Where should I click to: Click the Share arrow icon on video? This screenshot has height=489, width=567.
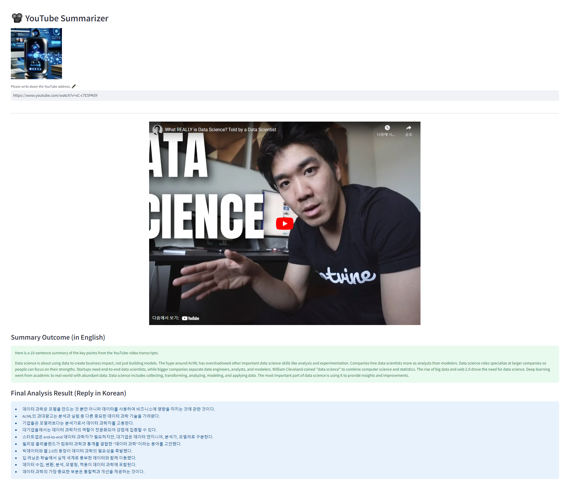tap(409, 128)
